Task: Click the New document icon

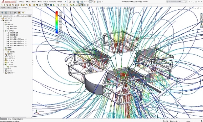Action: pos(70,2)
